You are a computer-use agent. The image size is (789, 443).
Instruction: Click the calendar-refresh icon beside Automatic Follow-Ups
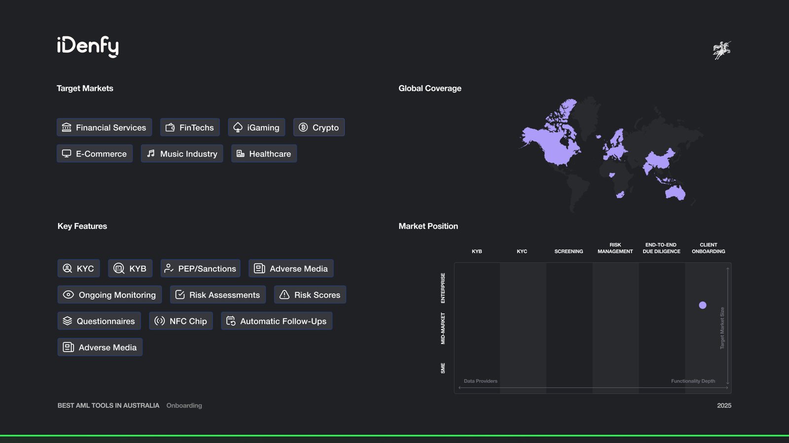[231, 321]
